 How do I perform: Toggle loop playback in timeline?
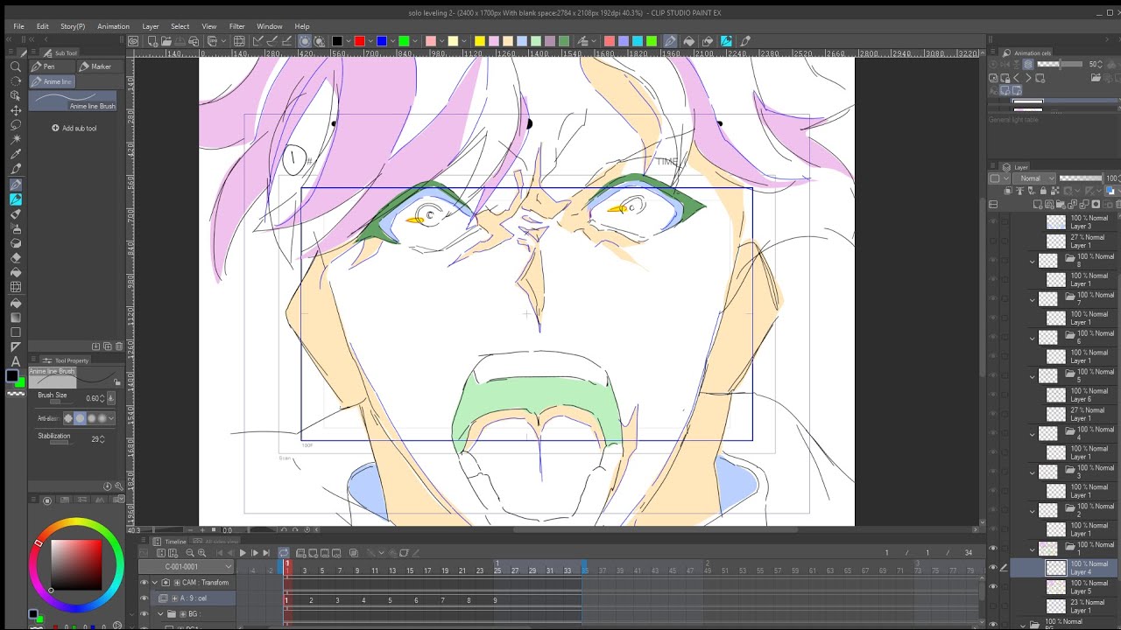pyautogui.click(x=284, y=553)
